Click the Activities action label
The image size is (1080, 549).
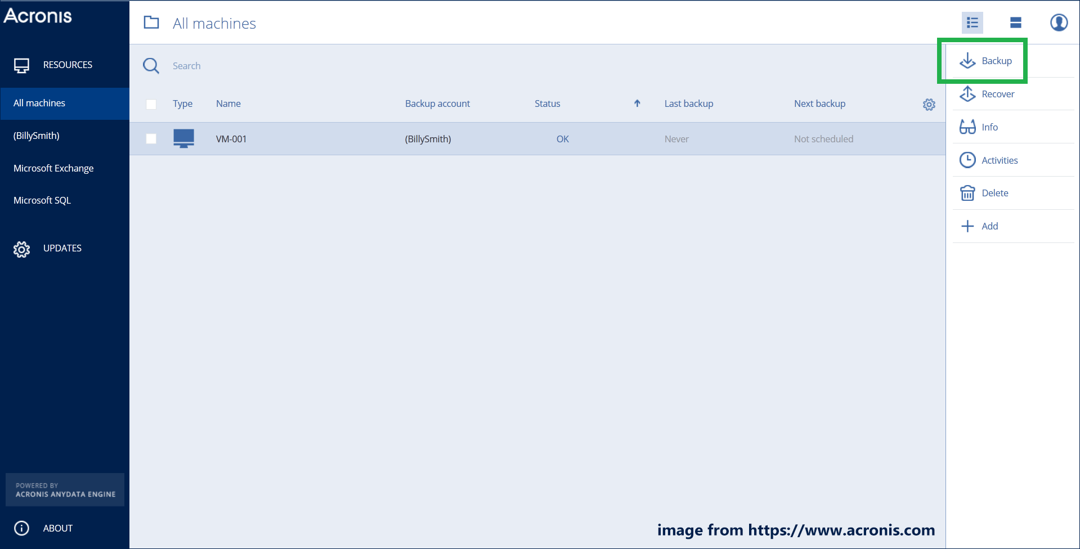(1000, 160)
